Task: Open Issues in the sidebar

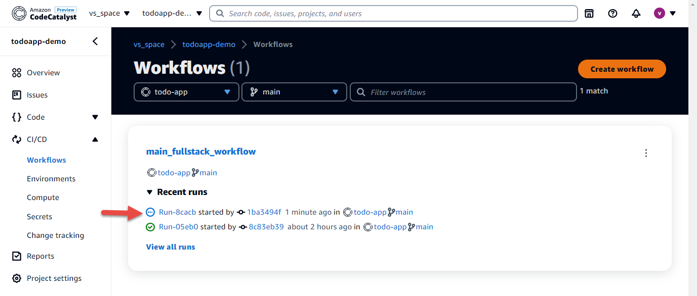Action: click(x=37, y=95)
